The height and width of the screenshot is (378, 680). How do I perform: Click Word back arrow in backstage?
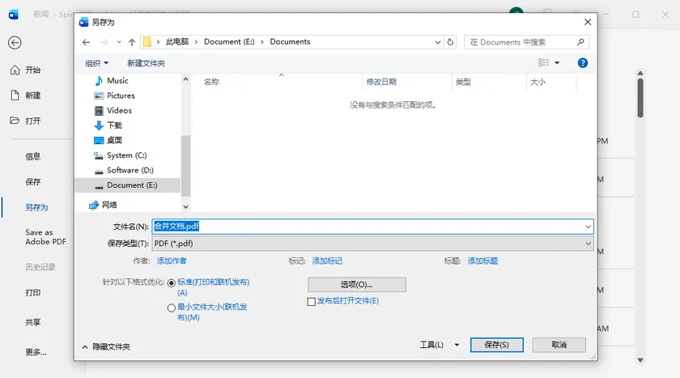point(15,42)
